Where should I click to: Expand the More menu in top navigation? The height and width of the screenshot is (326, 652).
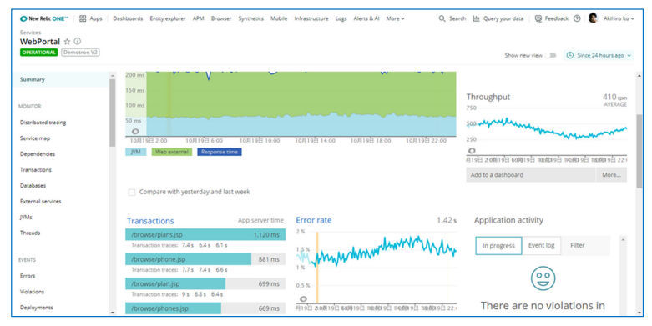tap(395, 18)
